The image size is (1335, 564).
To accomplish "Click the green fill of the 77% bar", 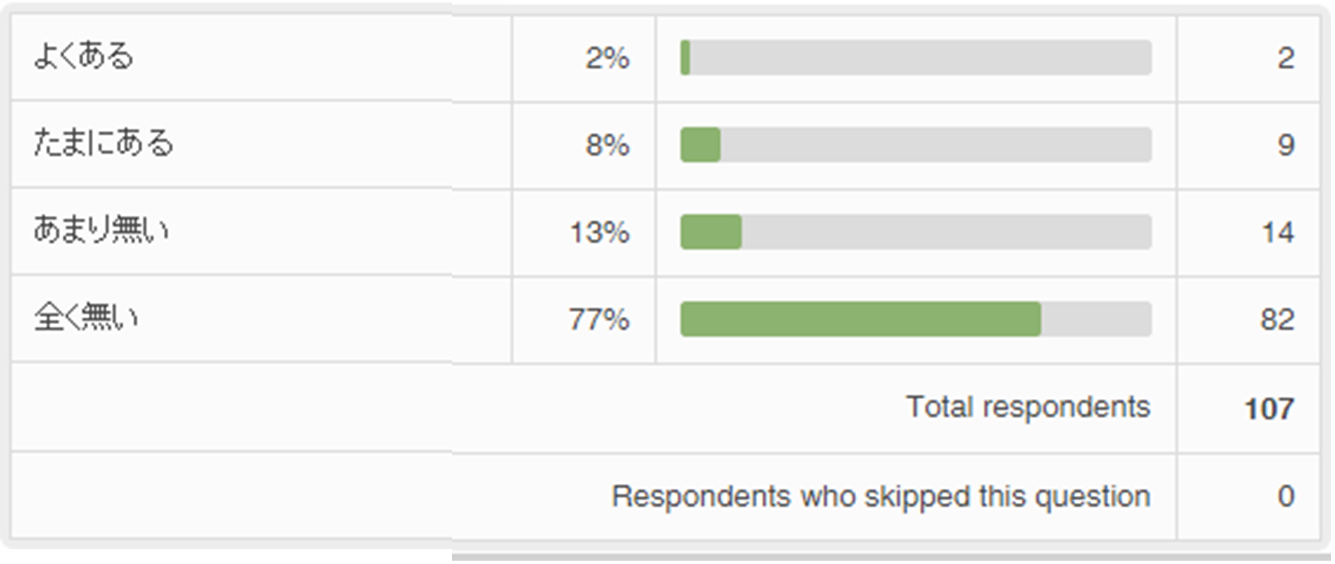I will (860, 319).
